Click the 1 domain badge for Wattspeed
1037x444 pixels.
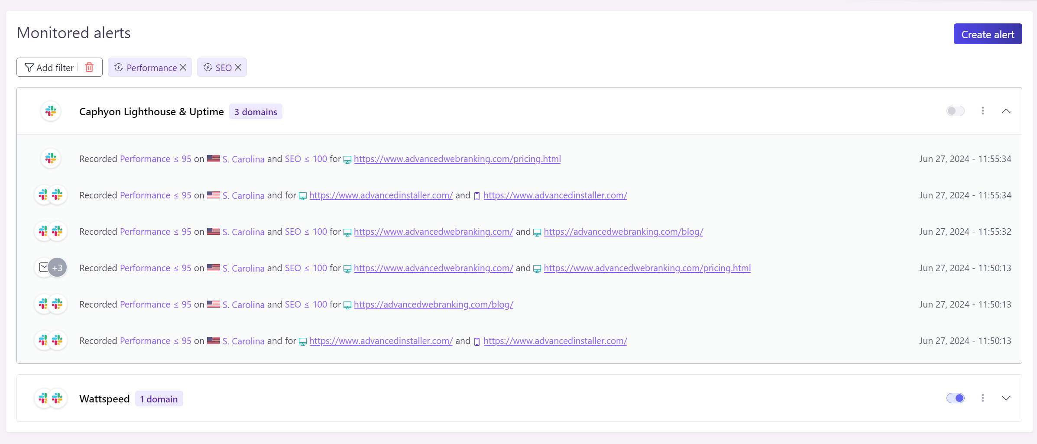159,399
